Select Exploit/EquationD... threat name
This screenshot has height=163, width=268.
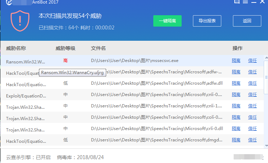point(26,96)
